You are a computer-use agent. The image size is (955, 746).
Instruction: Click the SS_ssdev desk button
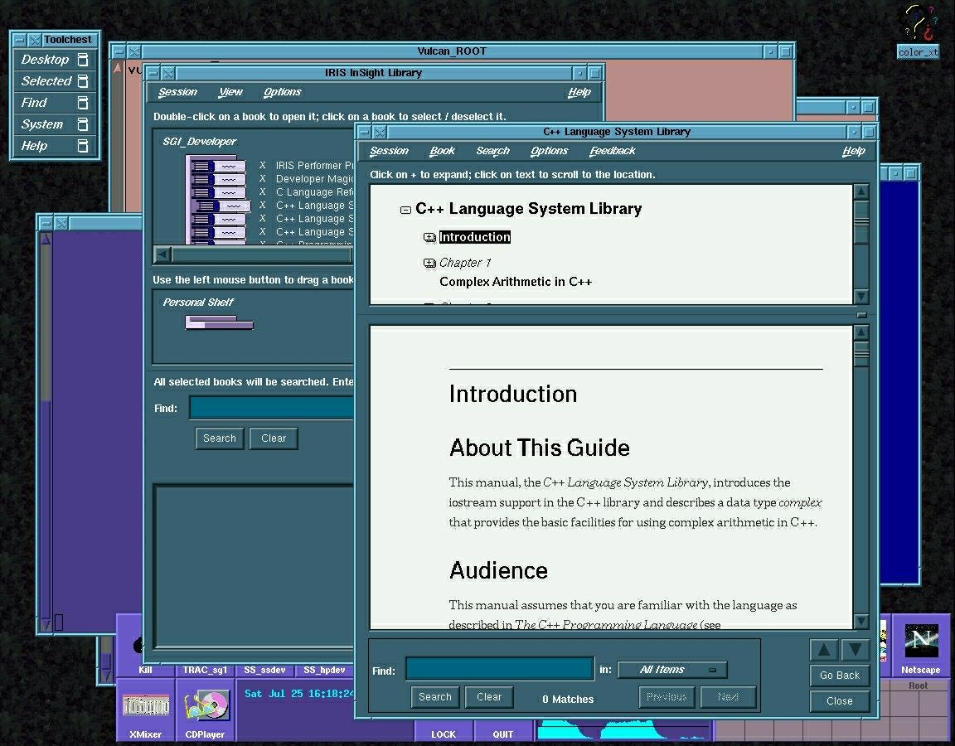click(x=265, y=670)
